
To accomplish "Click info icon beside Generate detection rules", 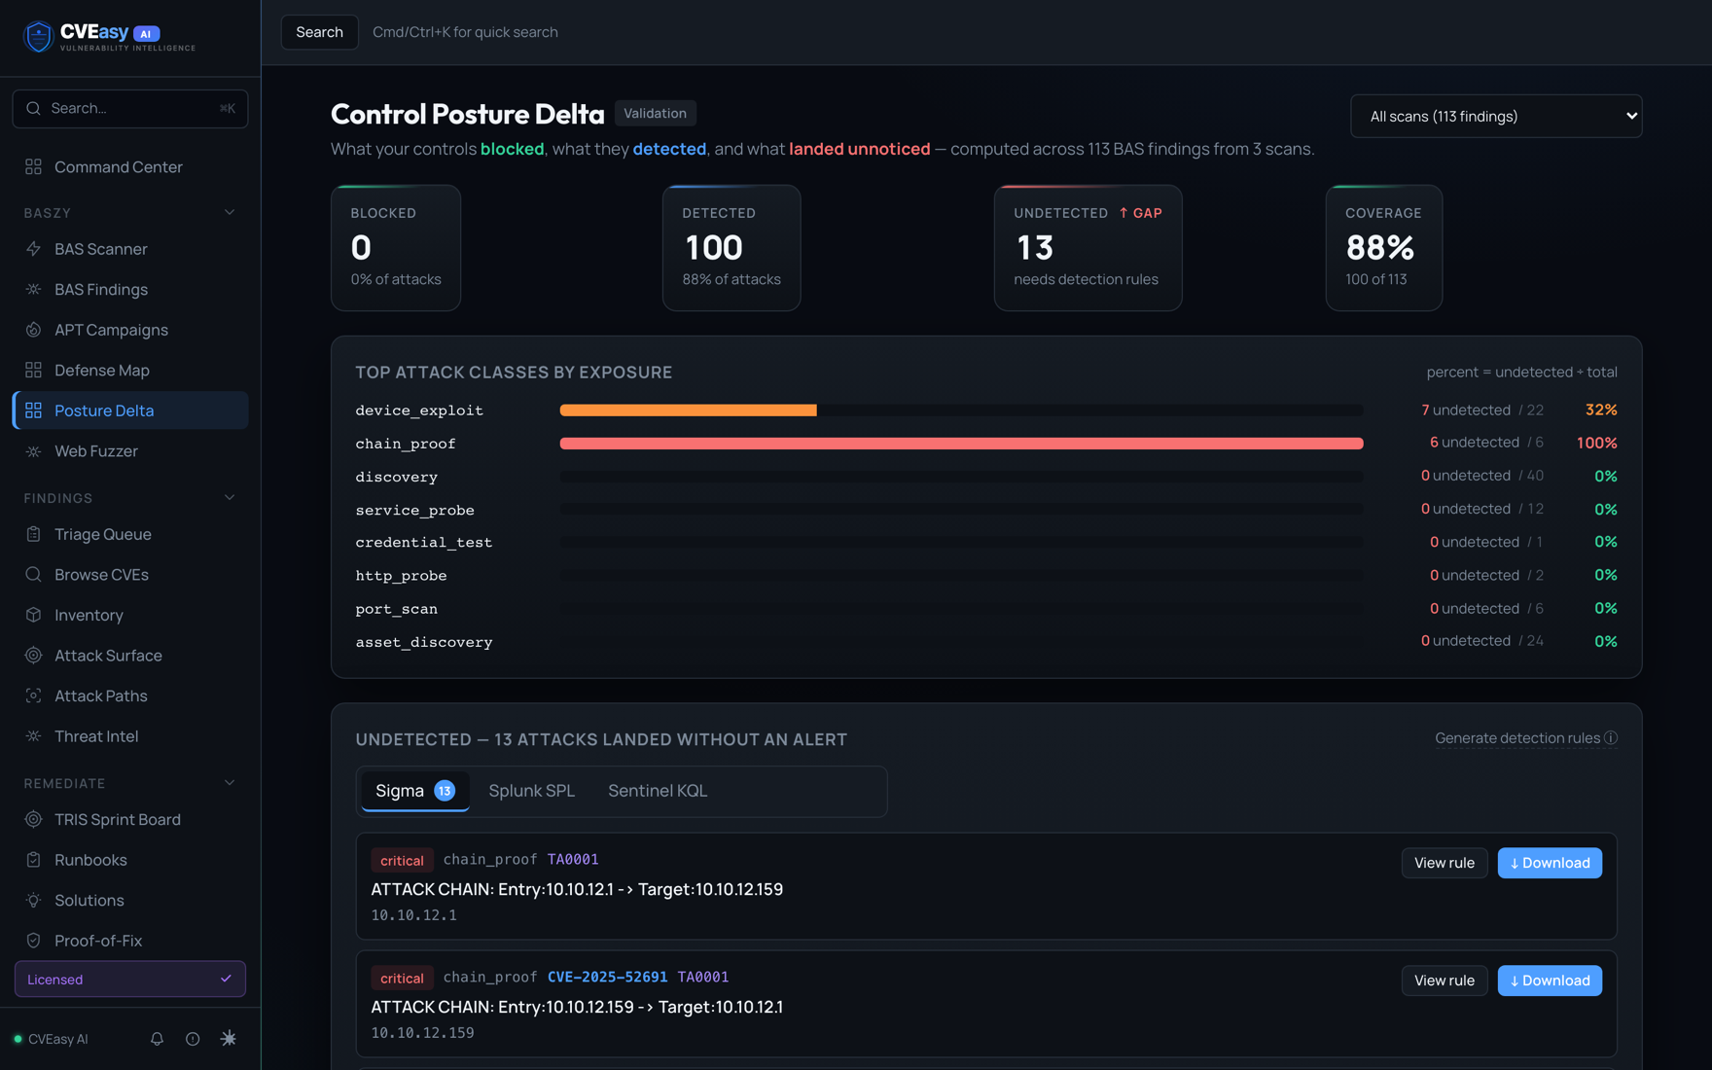I will coord(1611,738).
